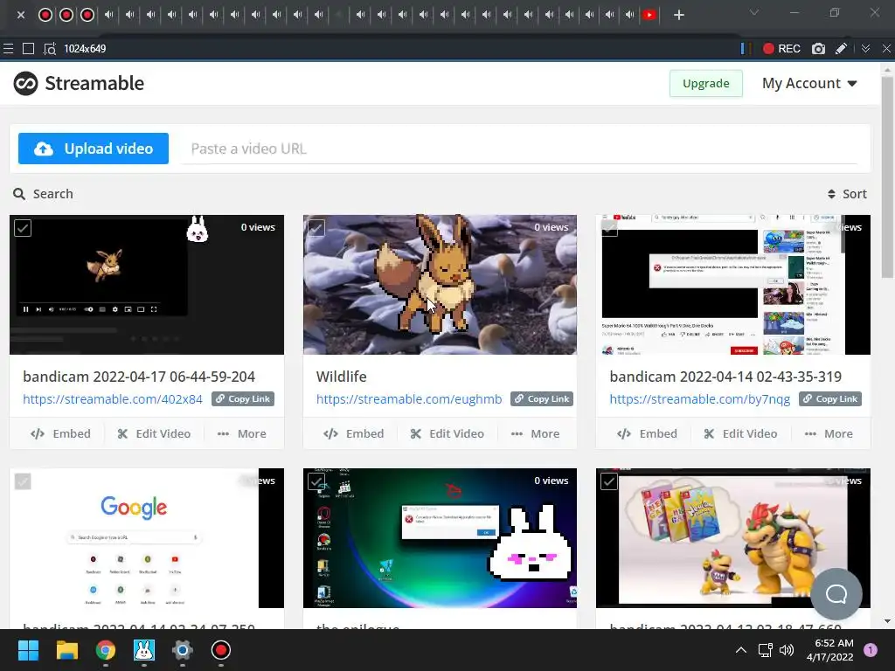Click Embed under bandicam 02-43-35-319
Viewport: 895px width, 671px height.
tap(648, 433)
